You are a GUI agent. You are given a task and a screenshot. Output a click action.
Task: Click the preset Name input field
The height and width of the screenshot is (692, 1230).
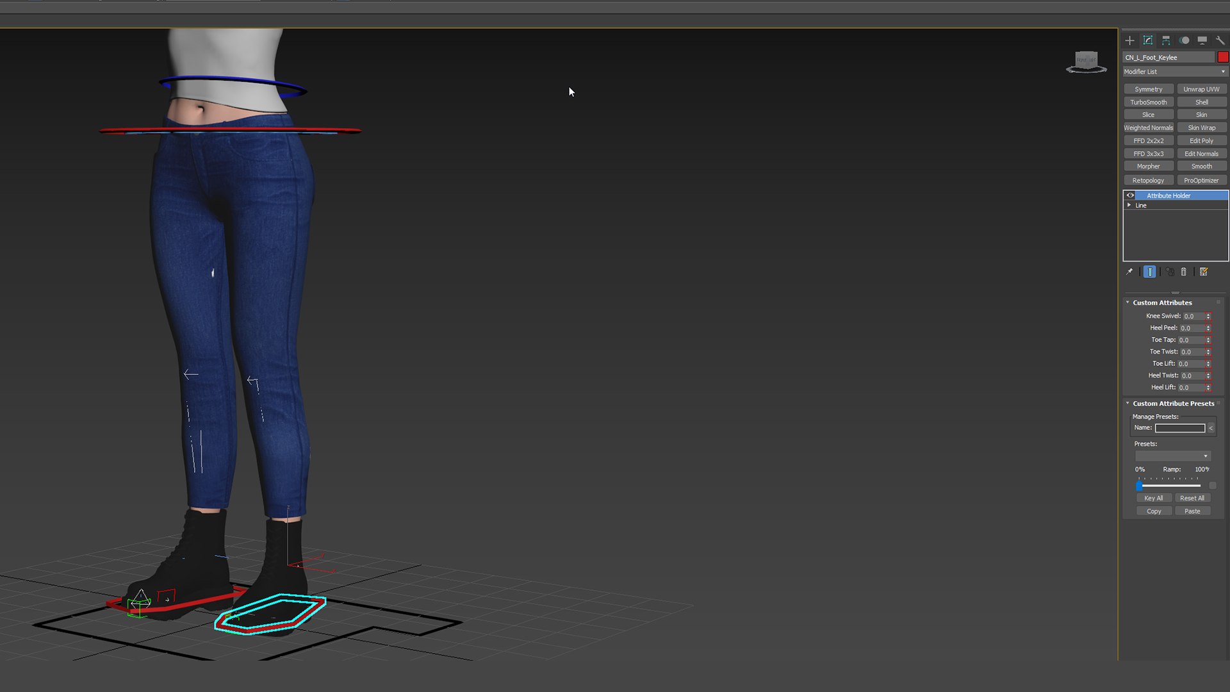point(1179,428)
